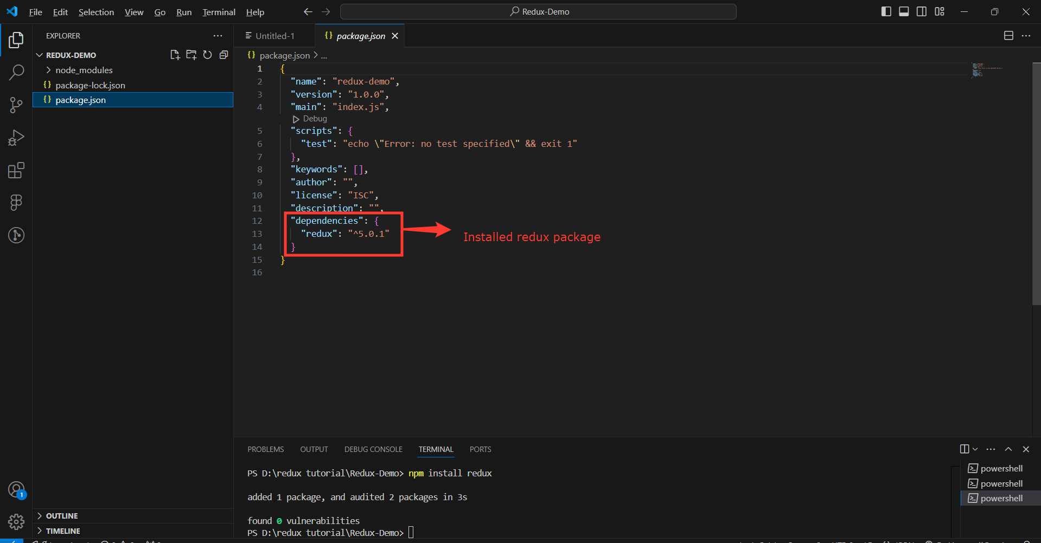1041x543 pixels.
Task: Open the Go menu
Action: coord(160,12)
